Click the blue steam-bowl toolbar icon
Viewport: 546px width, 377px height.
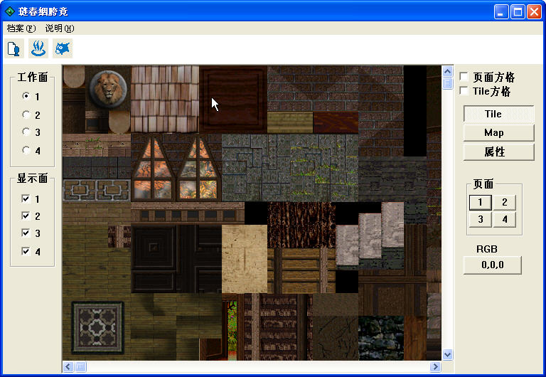(38, 48)
